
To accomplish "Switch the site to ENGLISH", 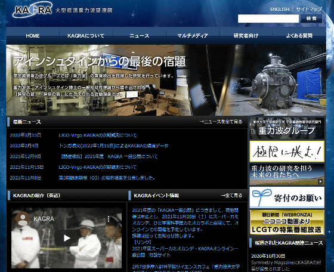I will pyautogui.click(x=280, y=10).
